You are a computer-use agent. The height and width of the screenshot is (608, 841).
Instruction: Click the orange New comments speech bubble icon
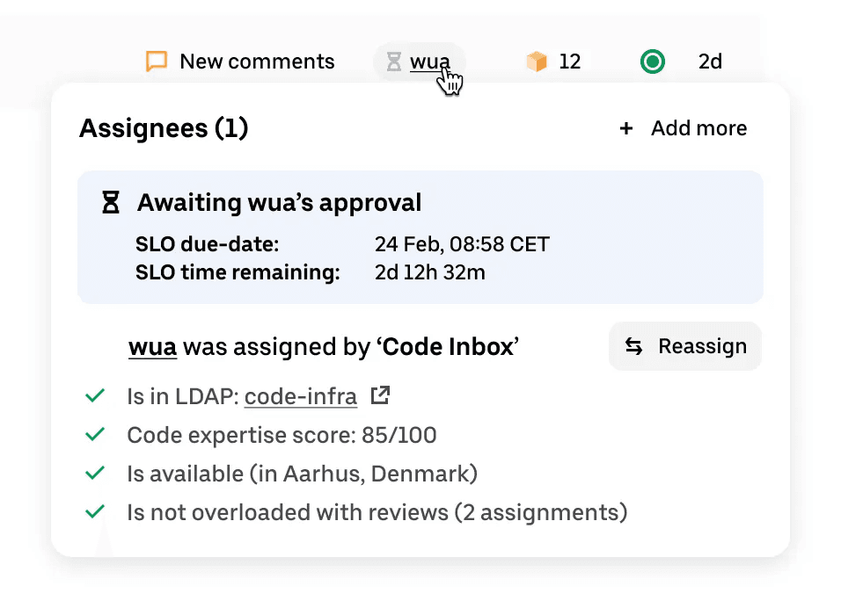[157, 62]
